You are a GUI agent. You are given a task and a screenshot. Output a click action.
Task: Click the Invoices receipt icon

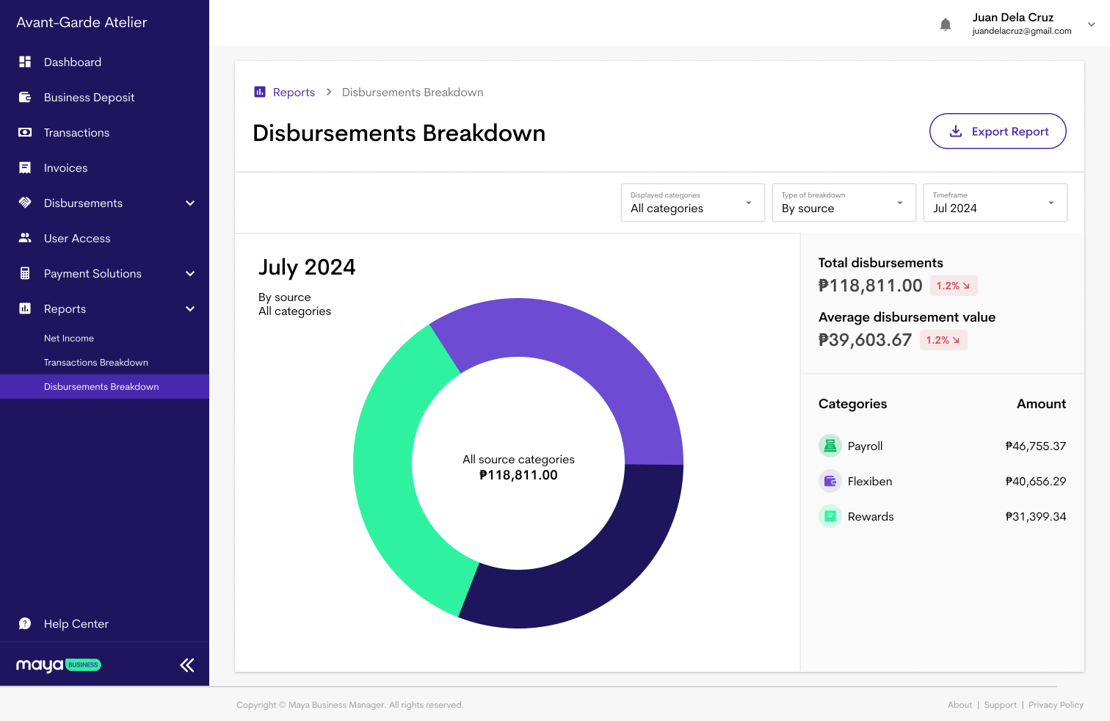[25, 168]
